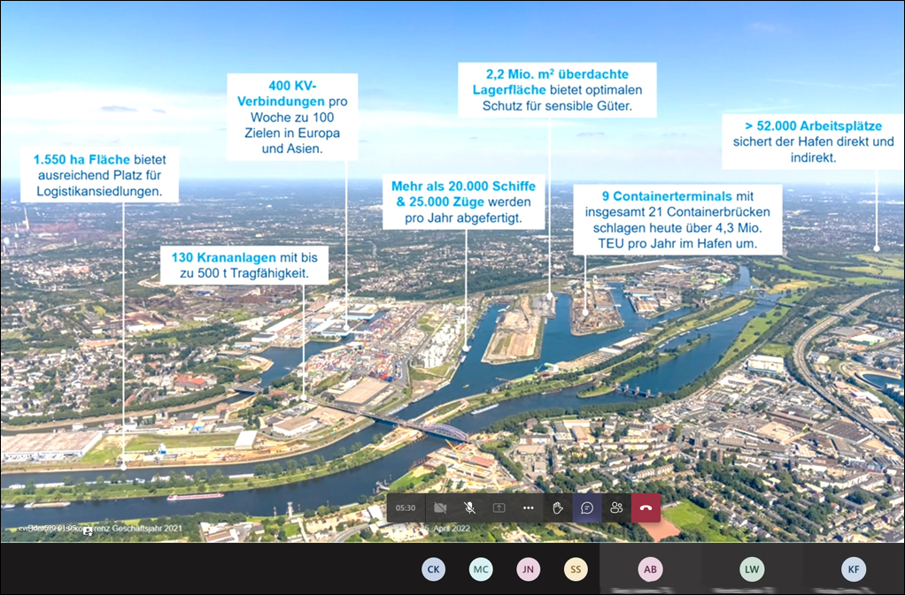
Task: Unmute the microphone in meeting toolbar
Action: click(470, 507)
